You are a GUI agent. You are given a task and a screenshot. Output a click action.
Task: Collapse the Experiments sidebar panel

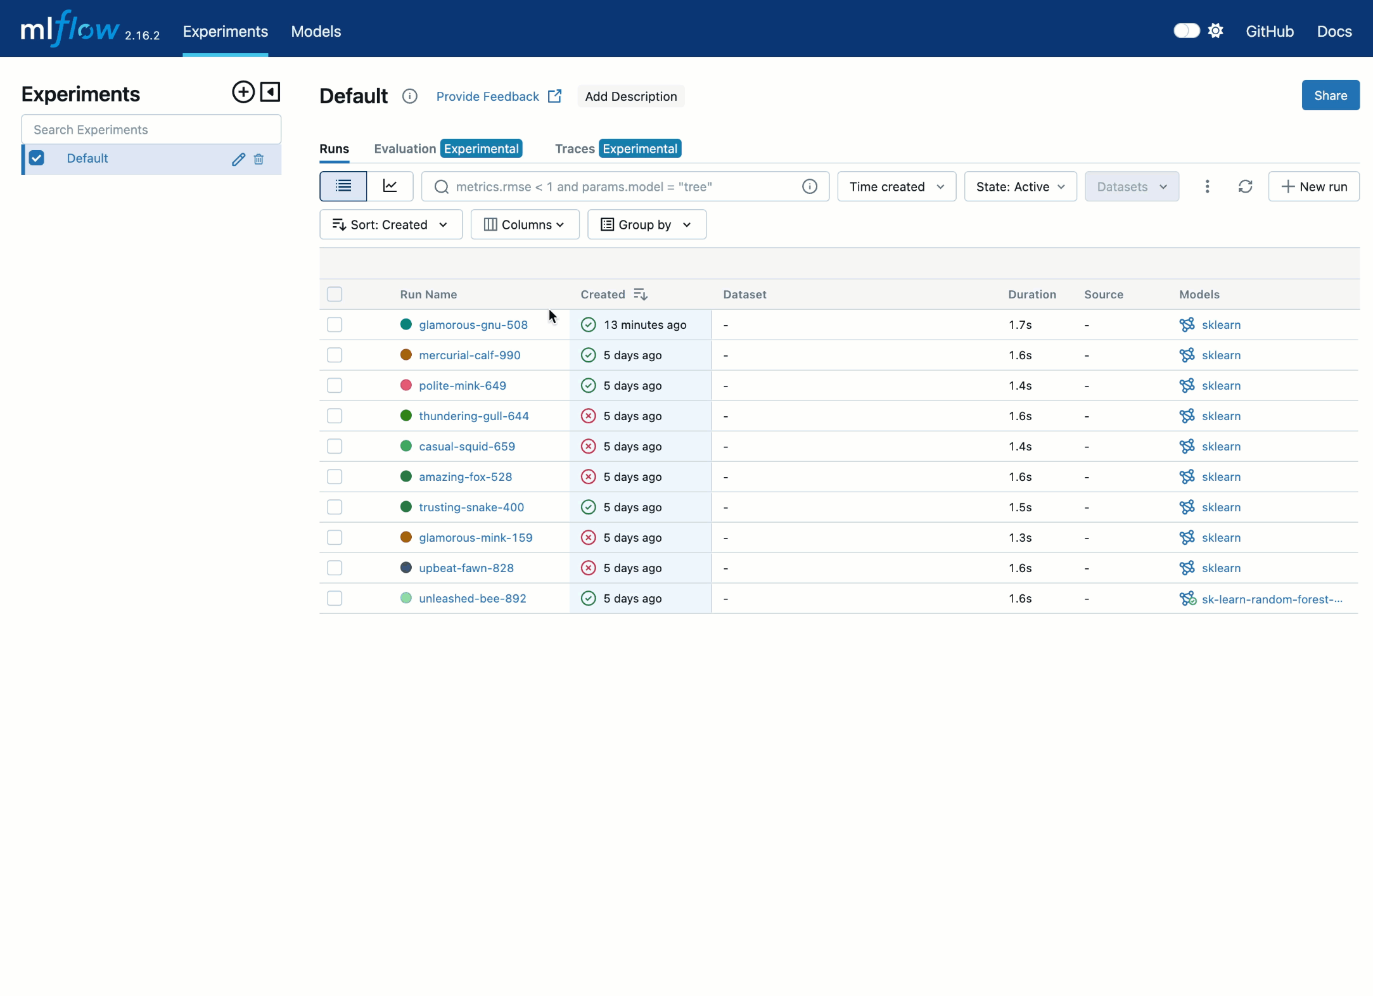click(270, 92)
